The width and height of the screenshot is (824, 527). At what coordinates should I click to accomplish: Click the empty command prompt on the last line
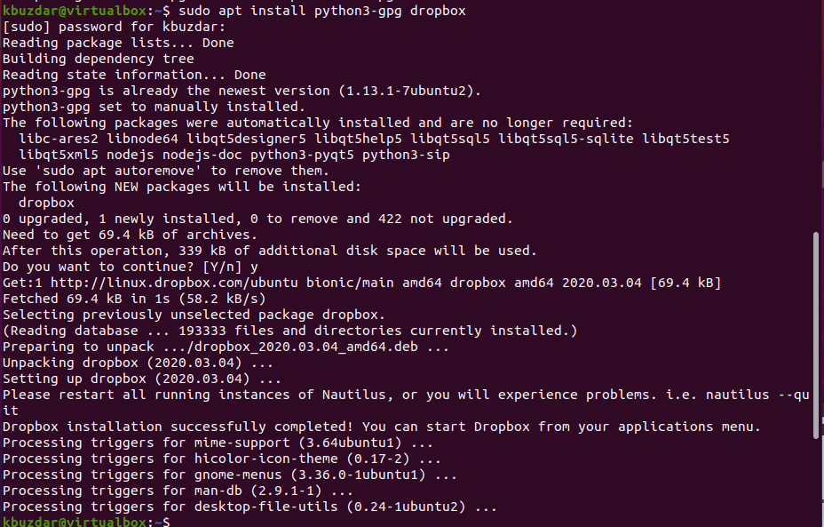(86, 522)
